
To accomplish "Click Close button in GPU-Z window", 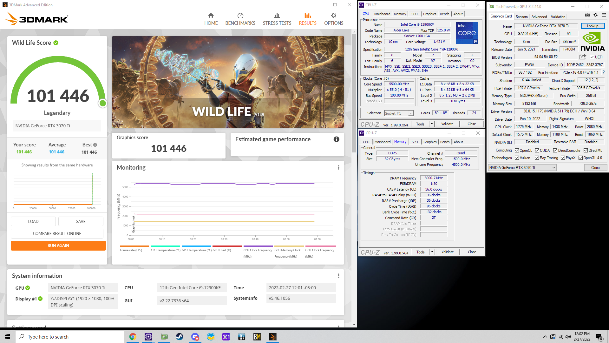I will pyautogui.click(x=595, y=168).
